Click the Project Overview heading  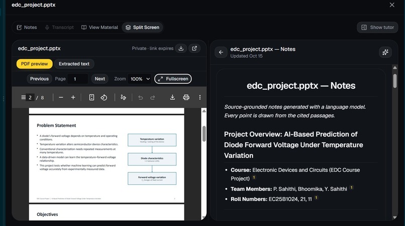[293, 145]
